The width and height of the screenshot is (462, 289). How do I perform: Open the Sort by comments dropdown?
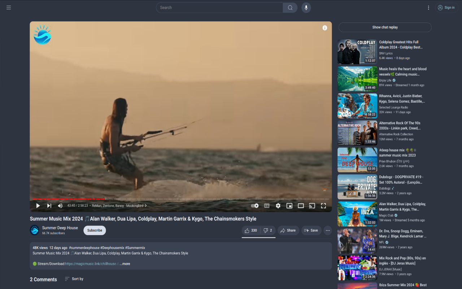point(74,279)
